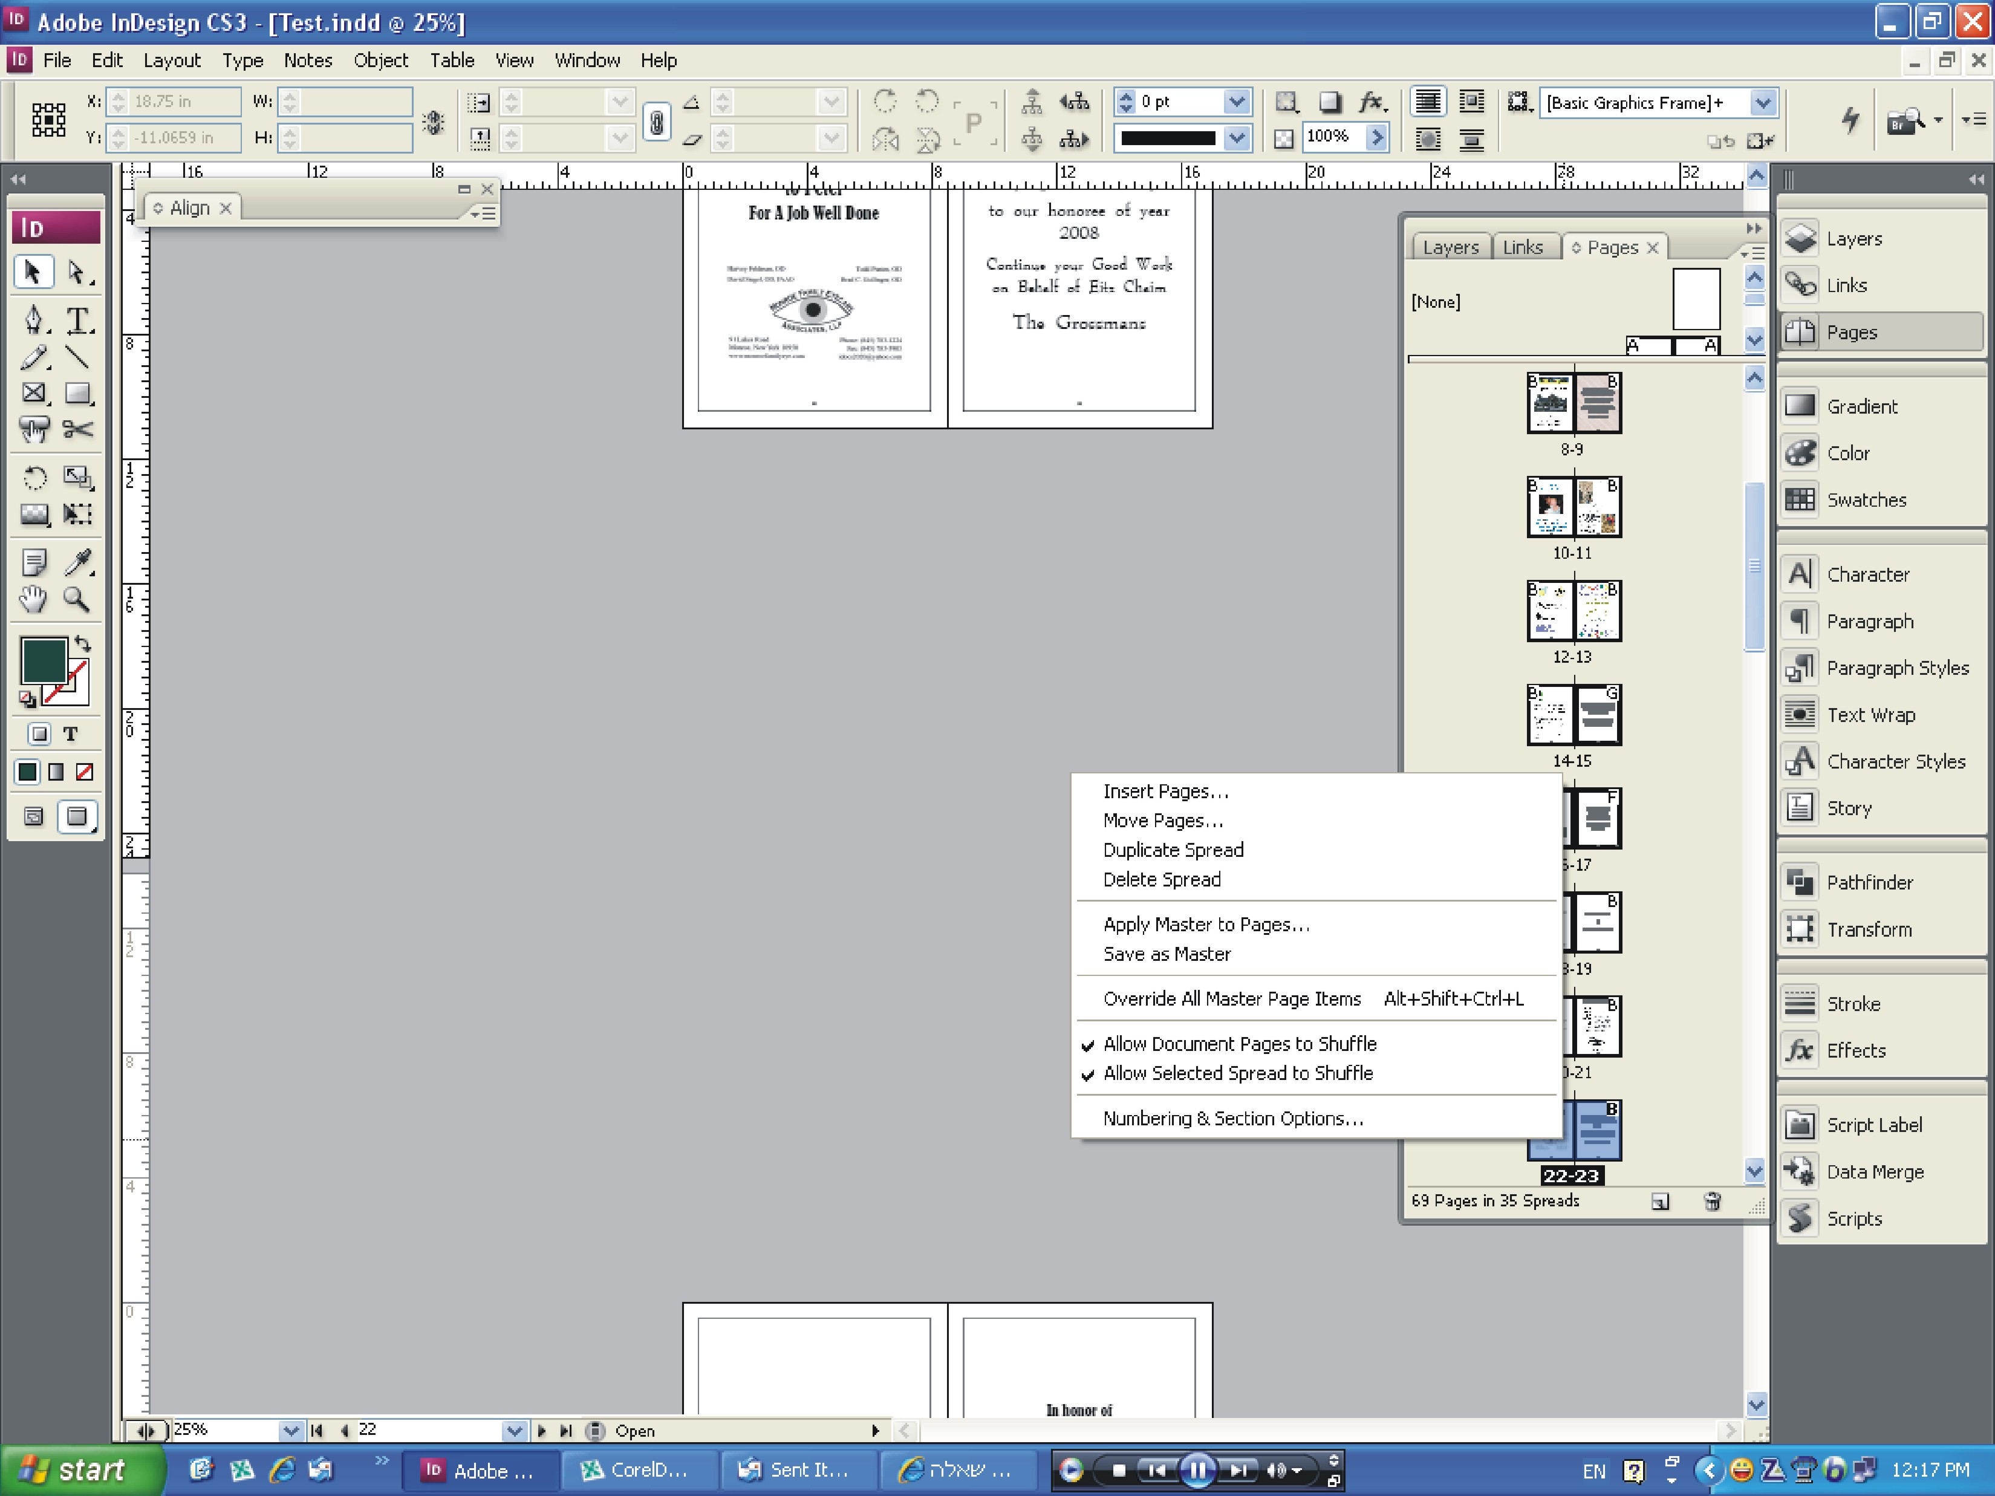Uncheck Allow Document Pages to Shuffle
The height and width of the screenshot is (1496, 1995).
point(1239,1044)
